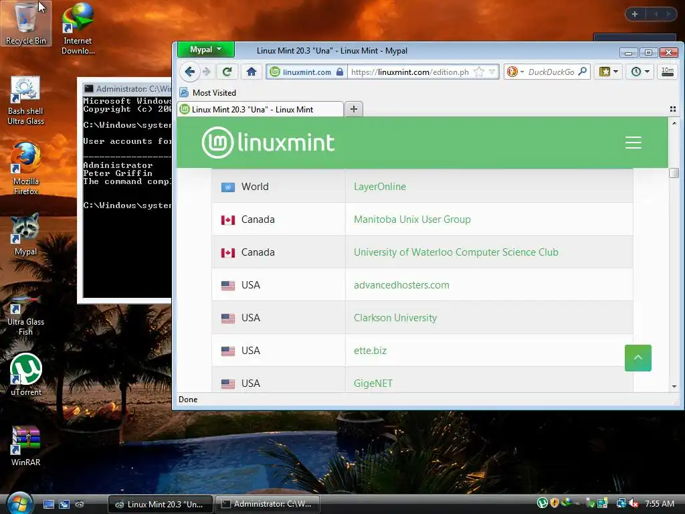Switch to Administrator command prompt taskbar button
The height and width of the screenshot is (514, 685).
[268, 504]
